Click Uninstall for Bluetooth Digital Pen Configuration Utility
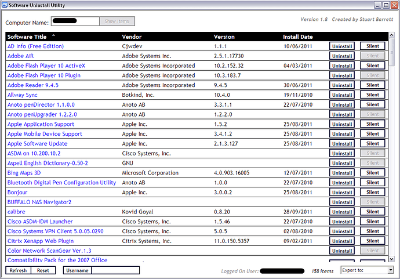 342,183
